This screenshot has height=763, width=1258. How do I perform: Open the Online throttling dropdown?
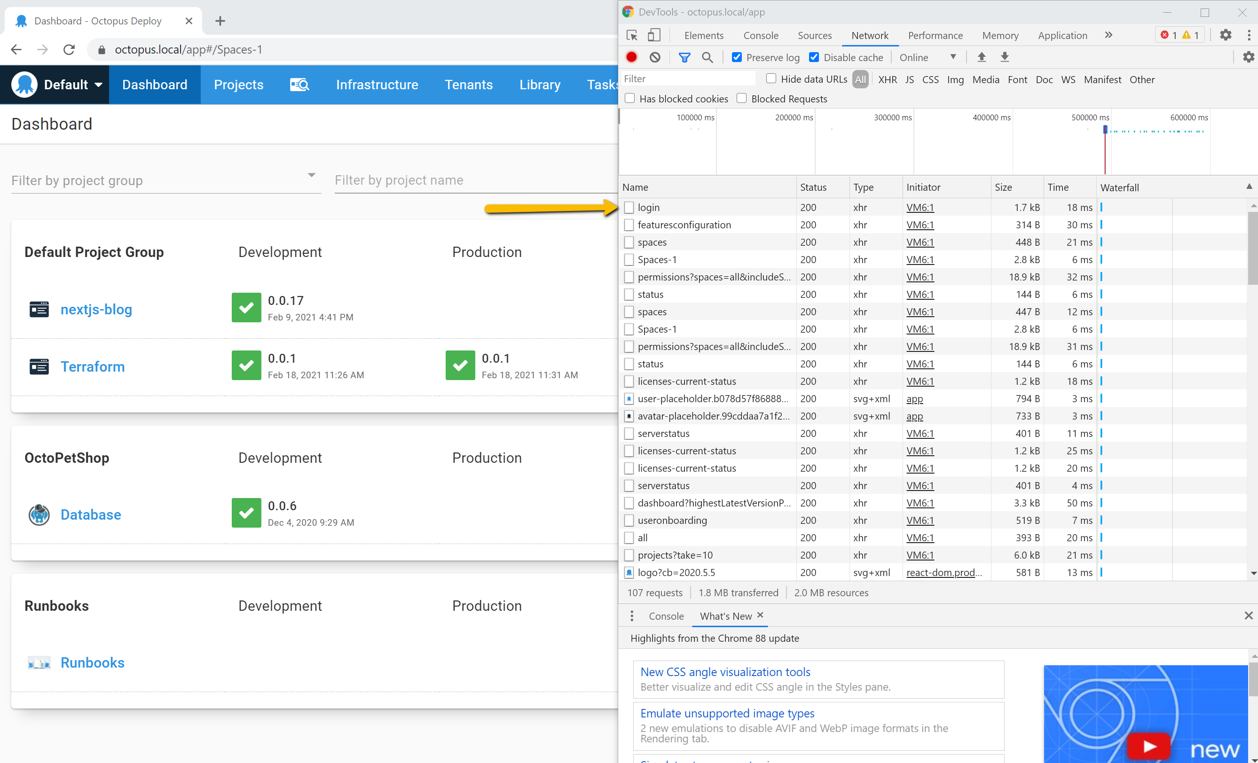[x=927, y=57]
